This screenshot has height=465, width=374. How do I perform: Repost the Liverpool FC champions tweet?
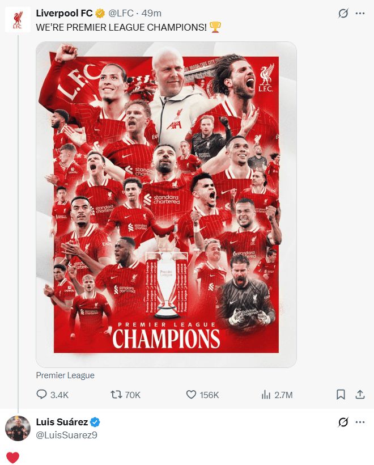click(x=115, y=395)
